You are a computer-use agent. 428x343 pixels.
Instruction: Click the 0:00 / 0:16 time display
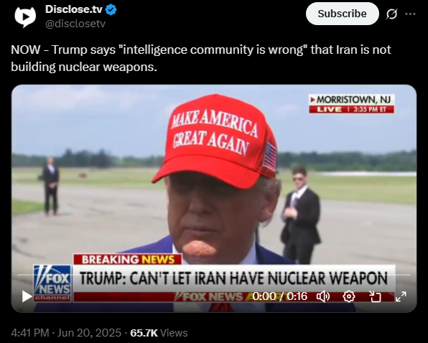point(280,296)
